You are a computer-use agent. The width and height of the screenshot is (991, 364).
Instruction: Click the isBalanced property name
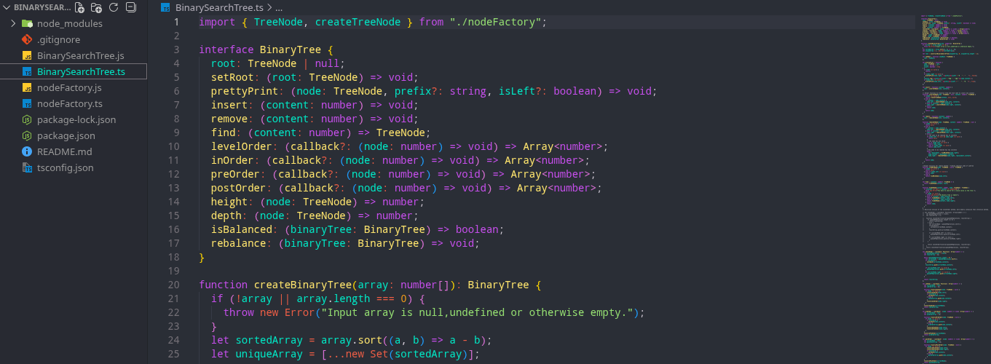[x=242, y=229]
